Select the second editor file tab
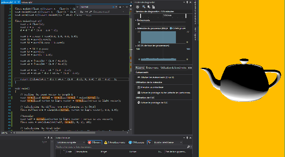The width and height of the screenshot is (285, 157). coord(27,2)
